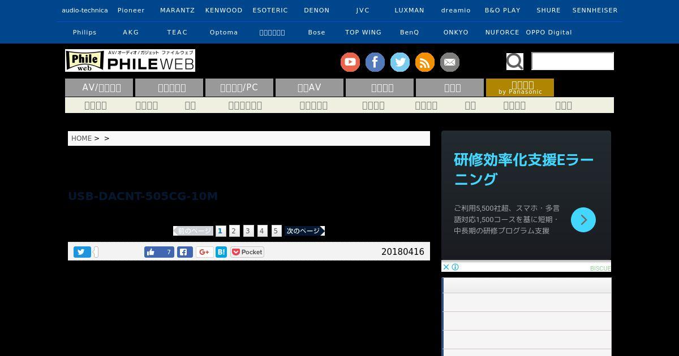Open the YouTube channel icon

[350, 62]
